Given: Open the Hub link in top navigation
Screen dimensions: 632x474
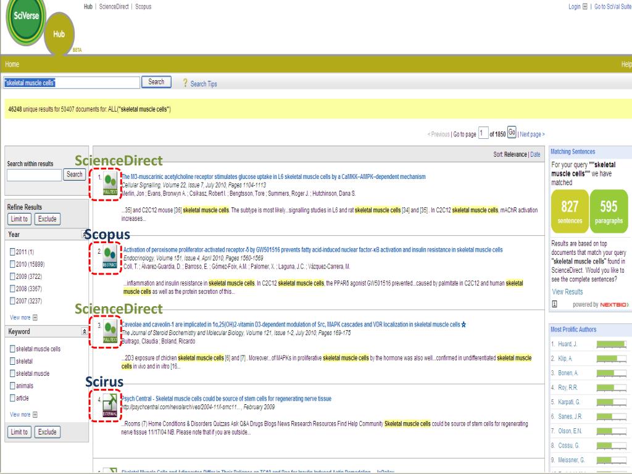Looking at the screenshot, I should [88, 6].
